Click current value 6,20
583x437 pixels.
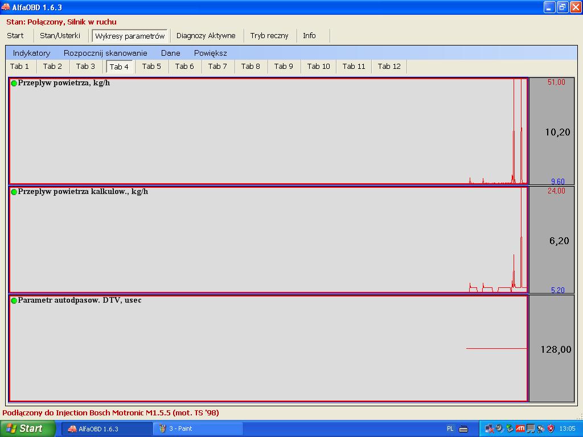559,241
